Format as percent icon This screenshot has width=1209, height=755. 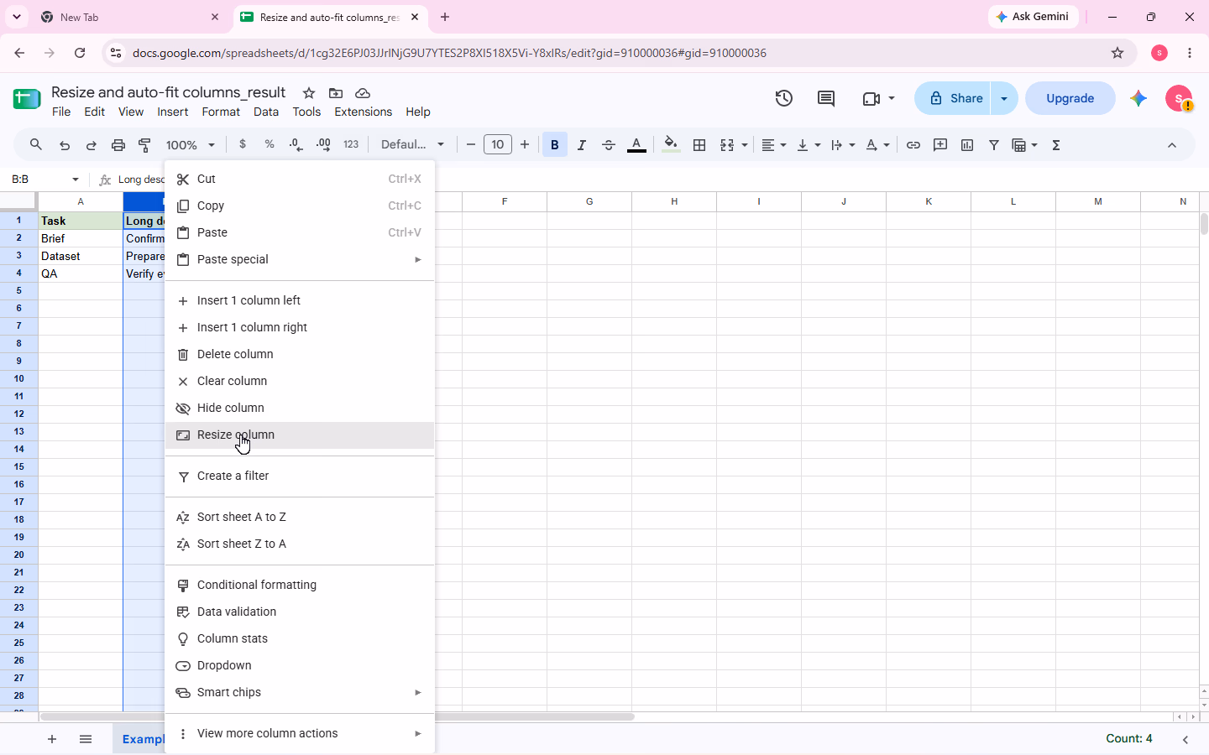pos(270,144)
